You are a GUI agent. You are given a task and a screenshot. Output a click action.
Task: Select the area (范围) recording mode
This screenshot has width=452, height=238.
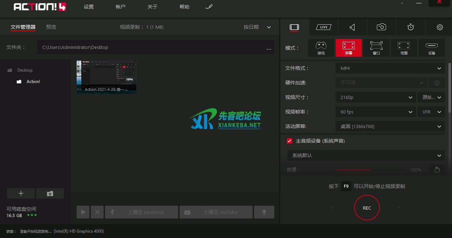tap(404, 48)
